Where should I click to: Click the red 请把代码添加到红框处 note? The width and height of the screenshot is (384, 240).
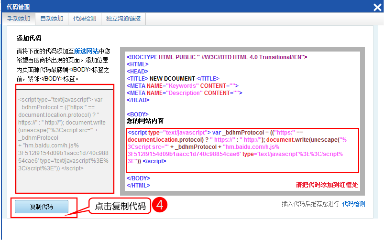coord(327,185)
